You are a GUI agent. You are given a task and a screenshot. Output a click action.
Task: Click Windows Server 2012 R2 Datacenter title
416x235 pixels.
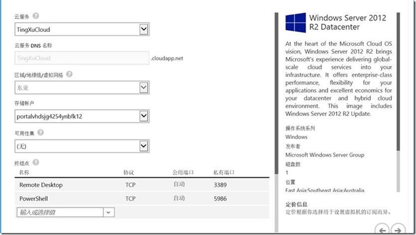point(348,22)
